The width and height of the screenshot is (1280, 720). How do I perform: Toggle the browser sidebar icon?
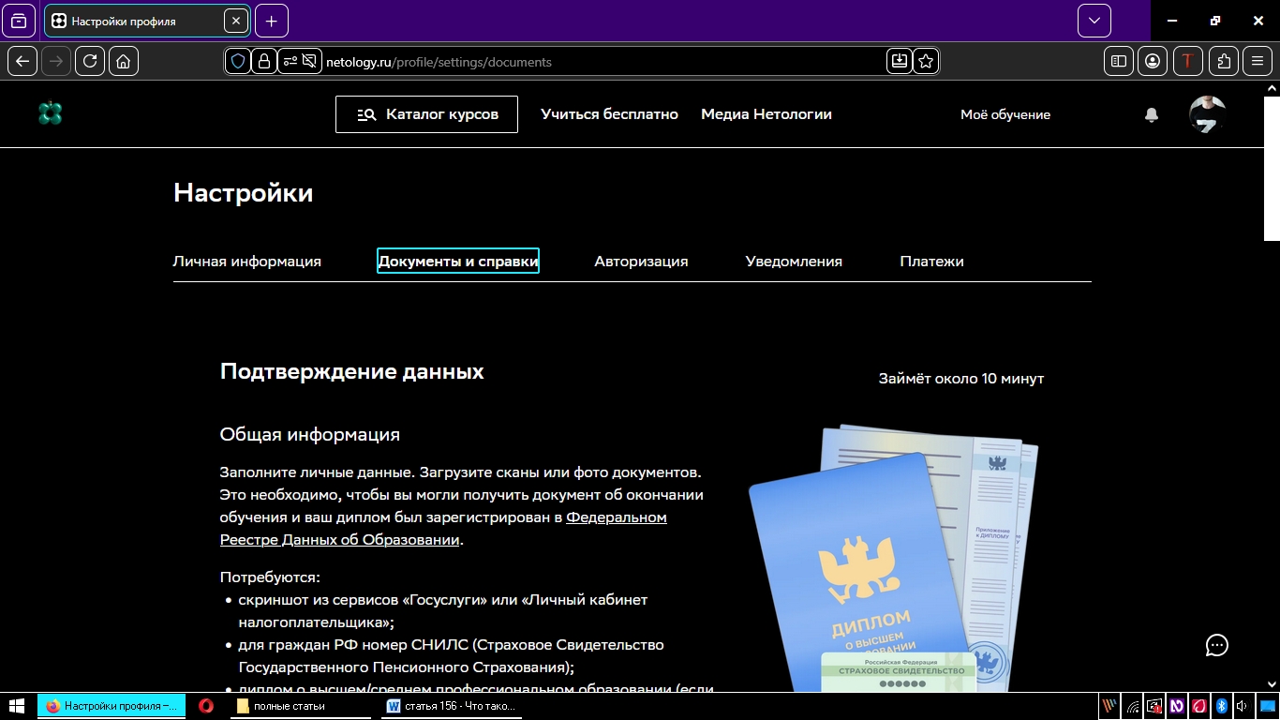click(1118, 61)
